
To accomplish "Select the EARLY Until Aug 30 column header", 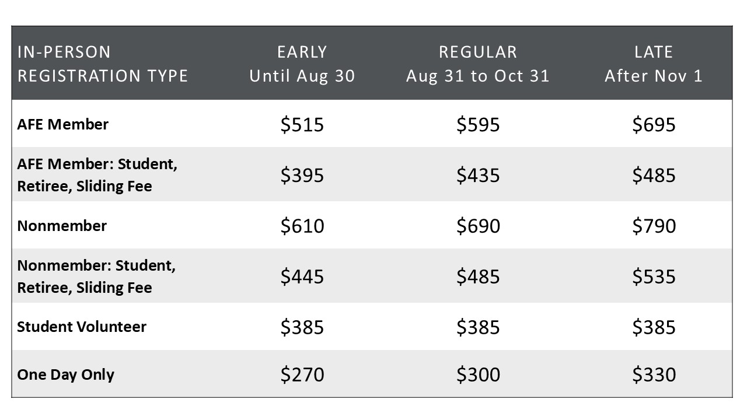I will 302,64.
